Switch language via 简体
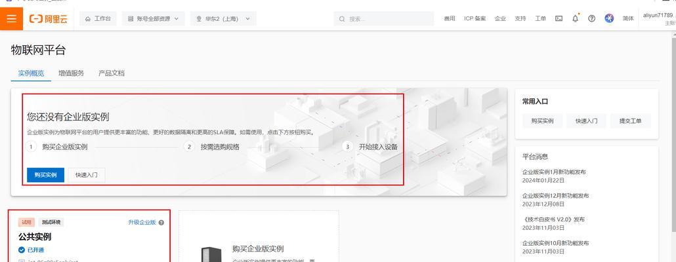Viewport: 676px width, 262px height. (628, 18)
